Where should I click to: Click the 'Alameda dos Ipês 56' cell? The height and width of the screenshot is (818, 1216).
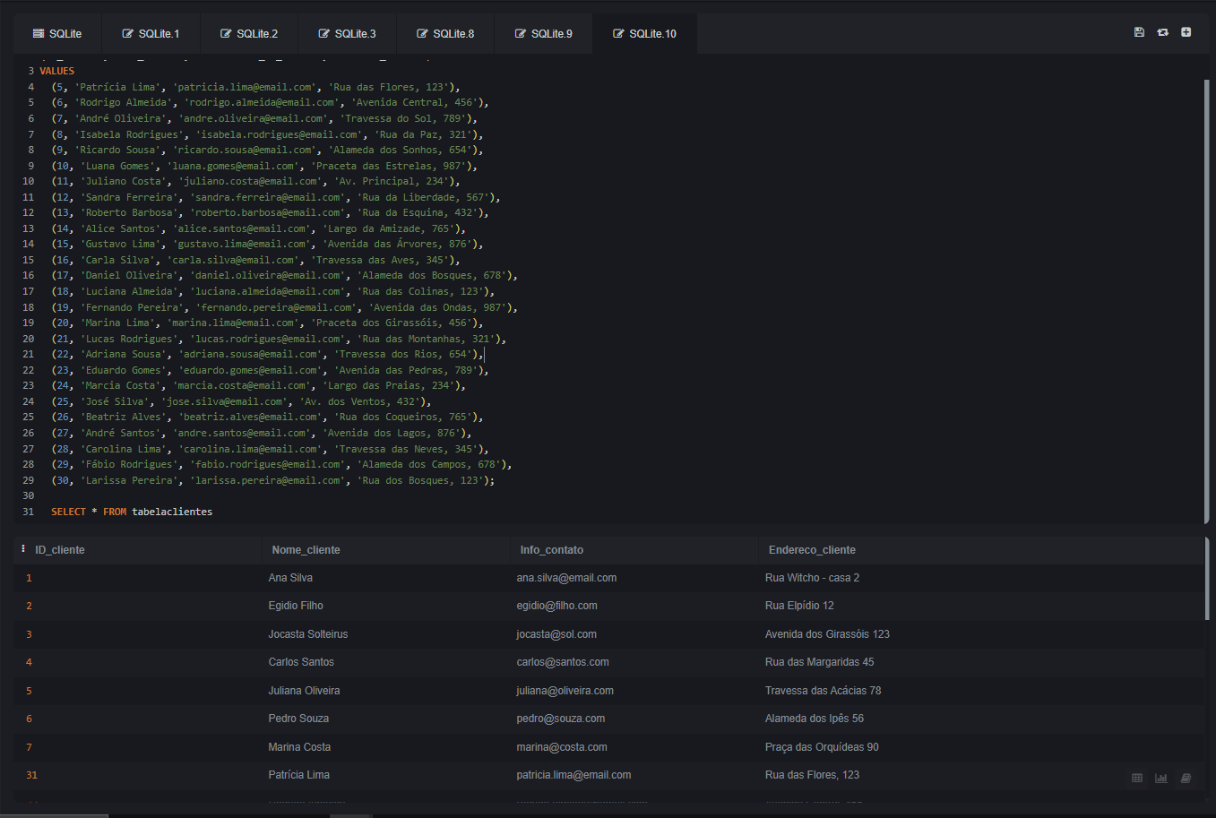click(815, 719)
